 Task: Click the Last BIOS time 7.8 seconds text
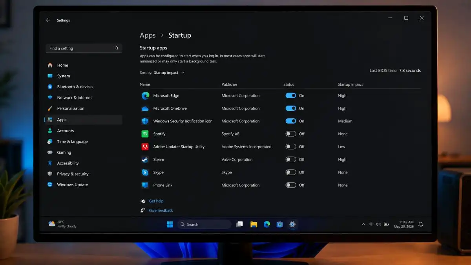click(395, 71)
